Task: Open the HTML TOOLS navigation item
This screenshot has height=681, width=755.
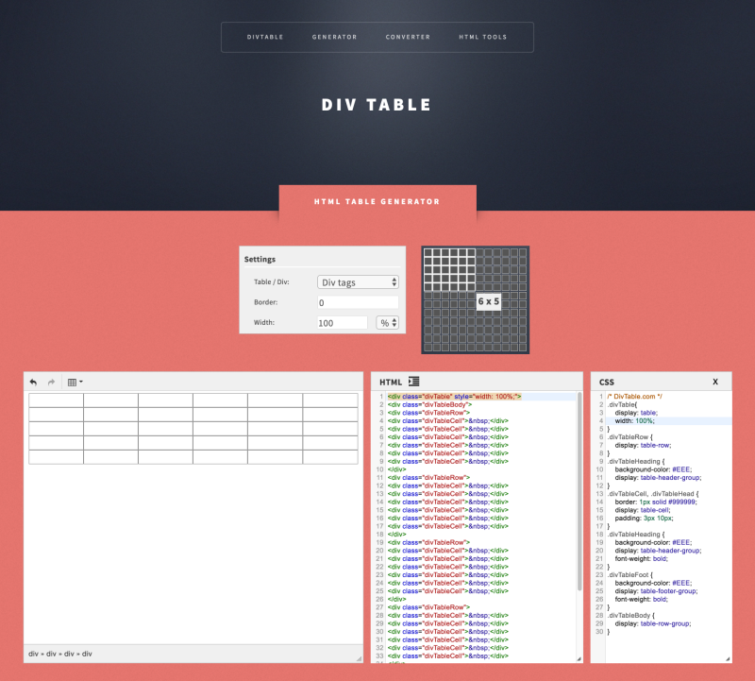Action: coord(482,37)
